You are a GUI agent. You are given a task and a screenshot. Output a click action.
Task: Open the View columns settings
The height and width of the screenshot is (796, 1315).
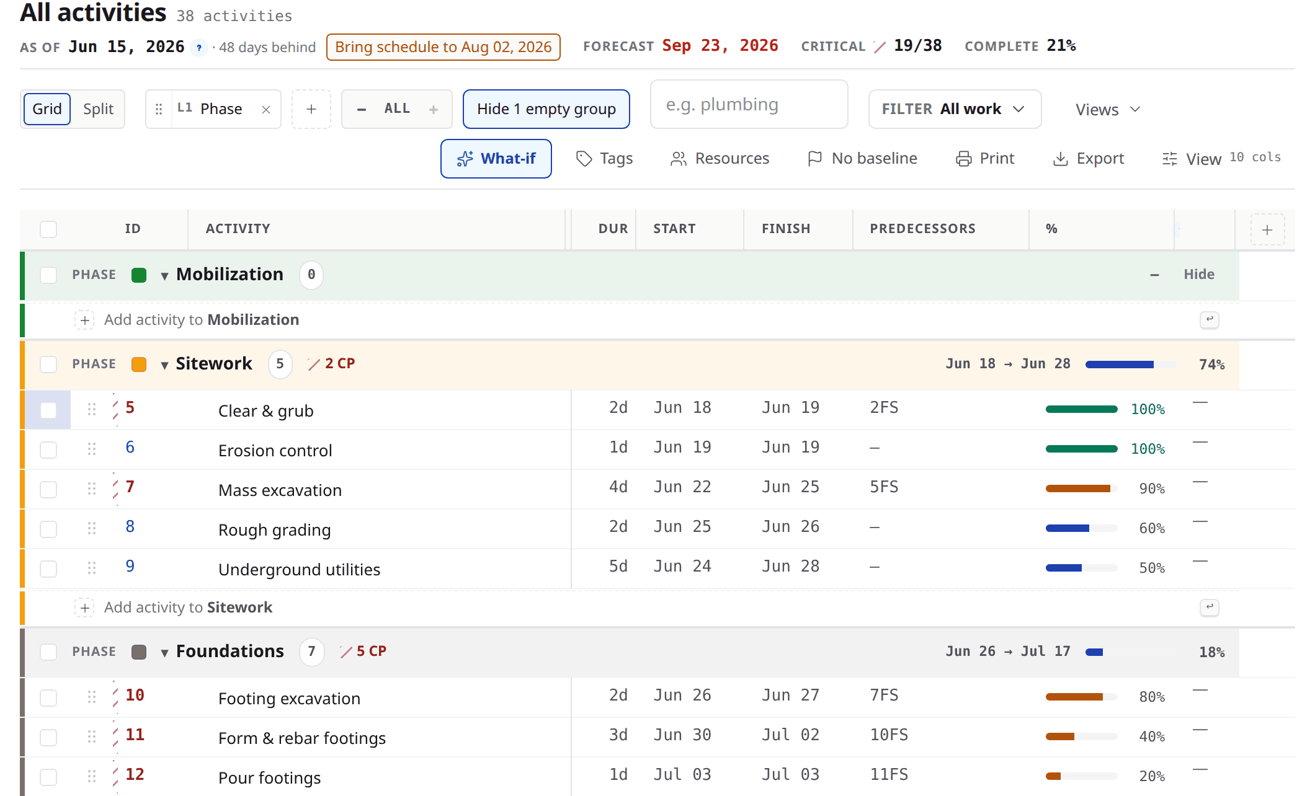point(1221,159)
